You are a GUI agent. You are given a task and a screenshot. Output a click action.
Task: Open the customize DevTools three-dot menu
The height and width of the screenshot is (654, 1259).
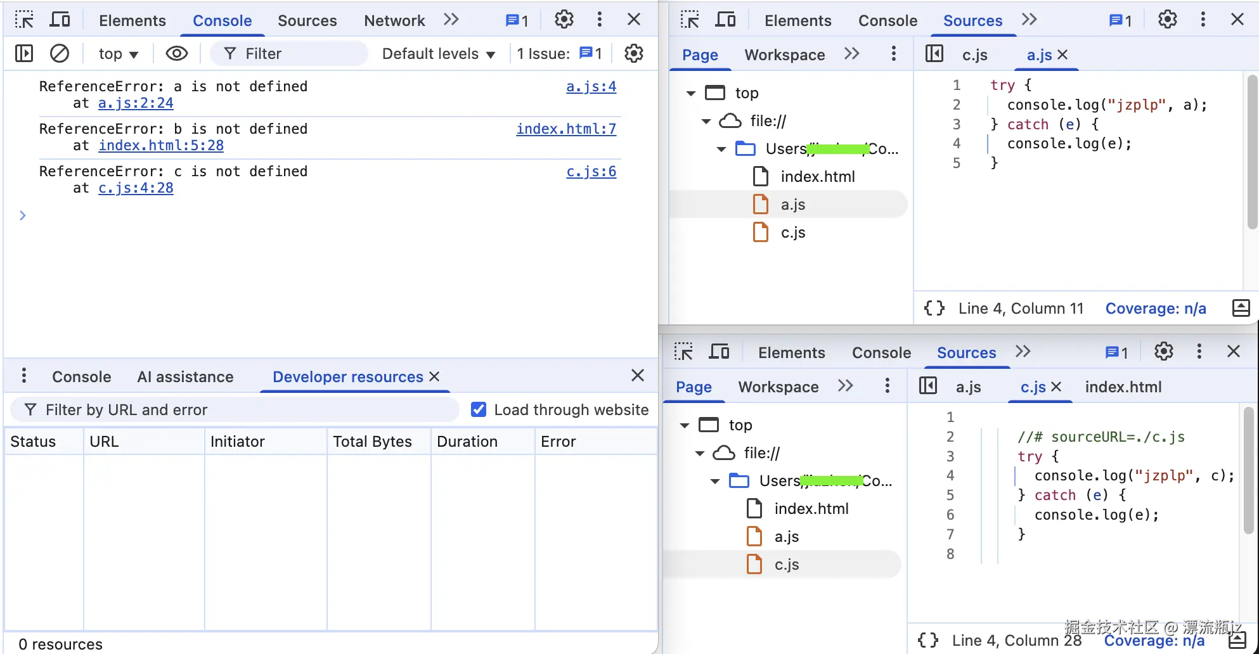[x=599, y=20]
